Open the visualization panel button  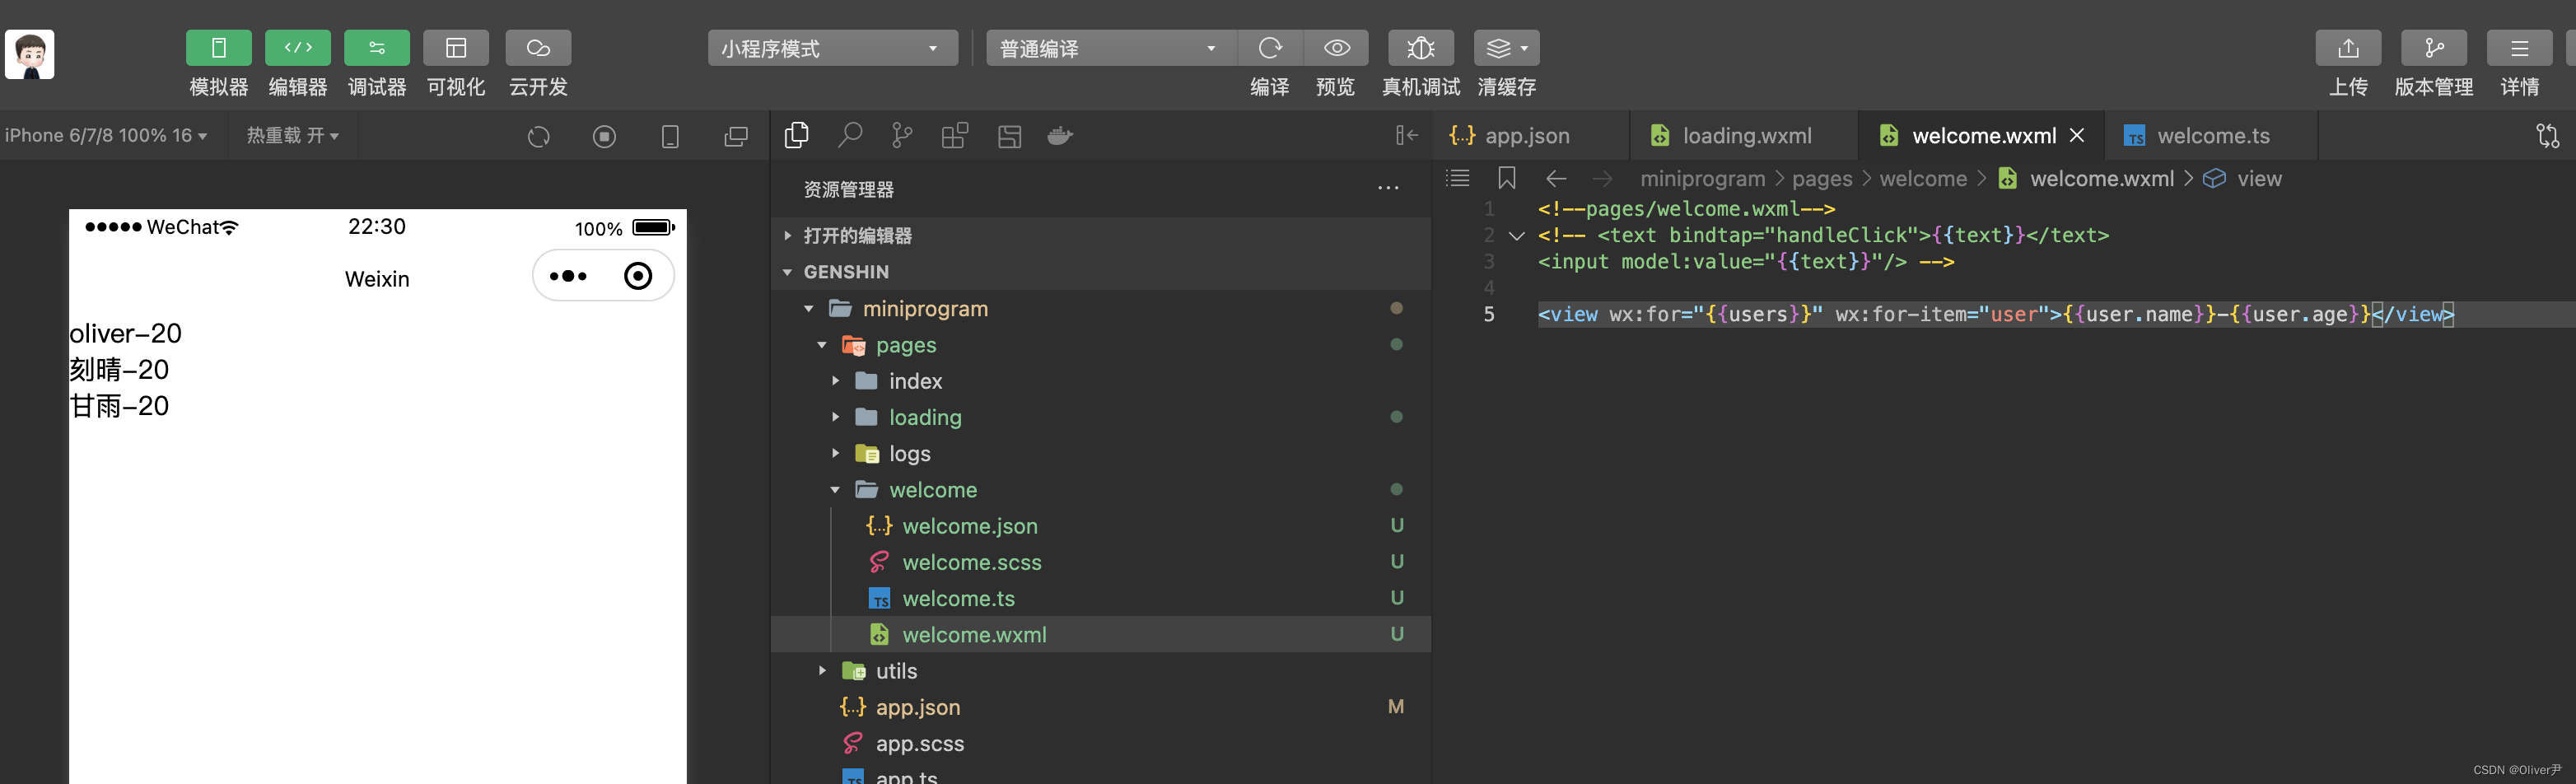coord(456,48)
